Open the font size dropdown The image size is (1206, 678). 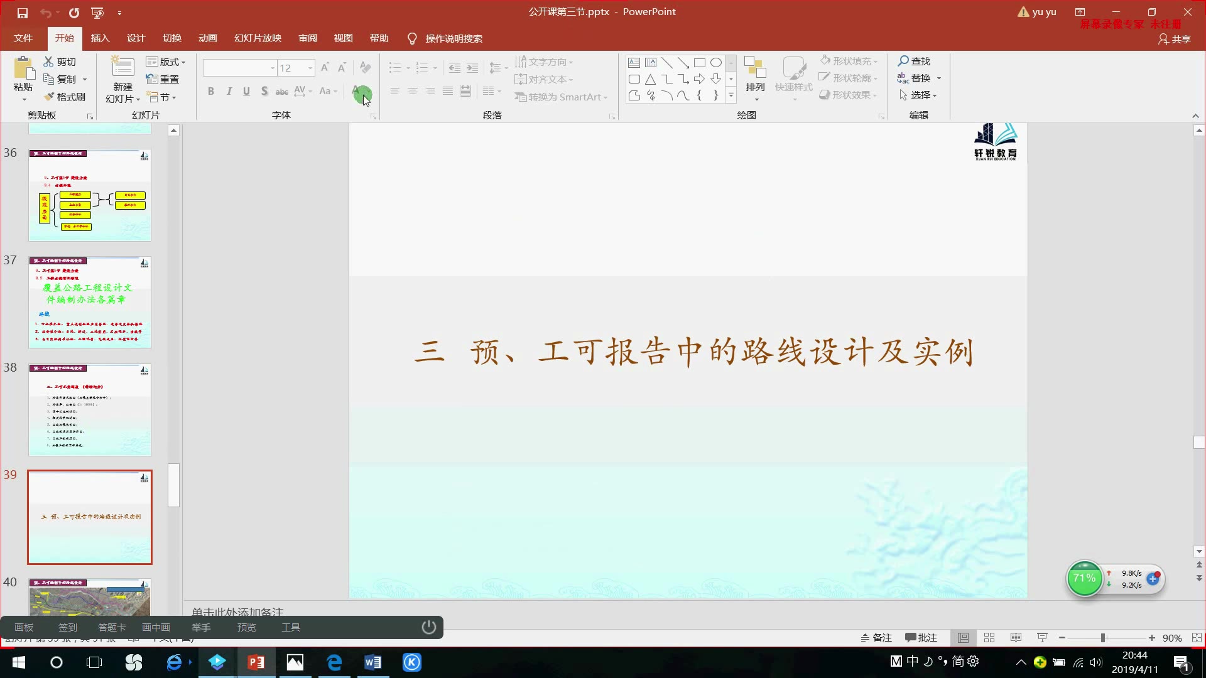310,68
